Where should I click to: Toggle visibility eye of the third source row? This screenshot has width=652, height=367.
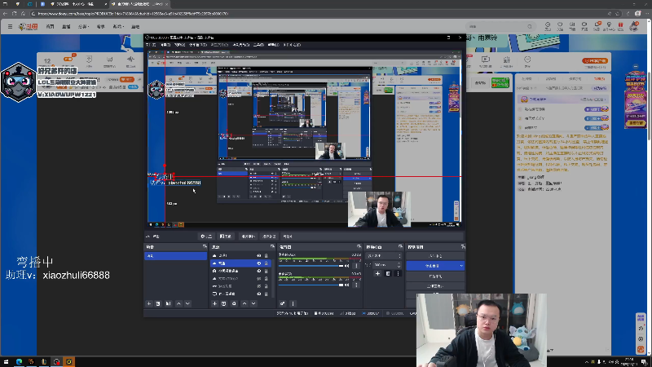[259, 271]
